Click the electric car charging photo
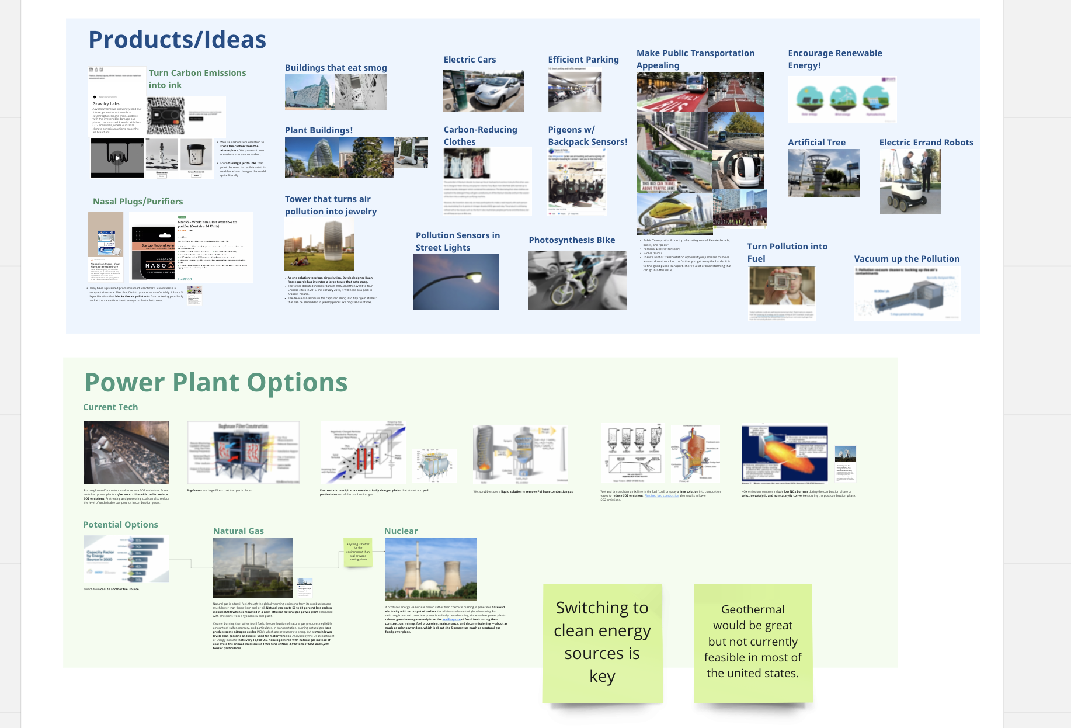1071x728 pixels. pyautogui.click(x=483, y=91)
